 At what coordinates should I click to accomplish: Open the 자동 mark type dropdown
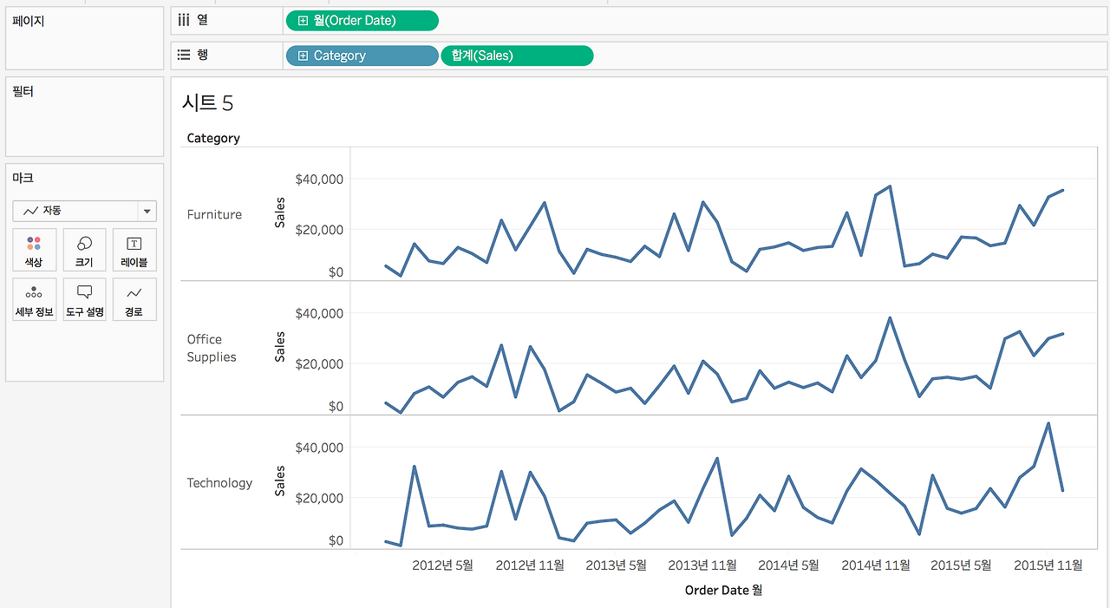pyautogui.click(x=85, y=211)
